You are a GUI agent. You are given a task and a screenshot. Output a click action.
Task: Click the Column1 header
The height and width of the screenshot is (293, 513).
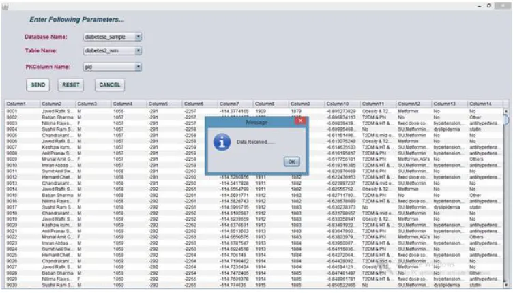(x=23, y=104)
